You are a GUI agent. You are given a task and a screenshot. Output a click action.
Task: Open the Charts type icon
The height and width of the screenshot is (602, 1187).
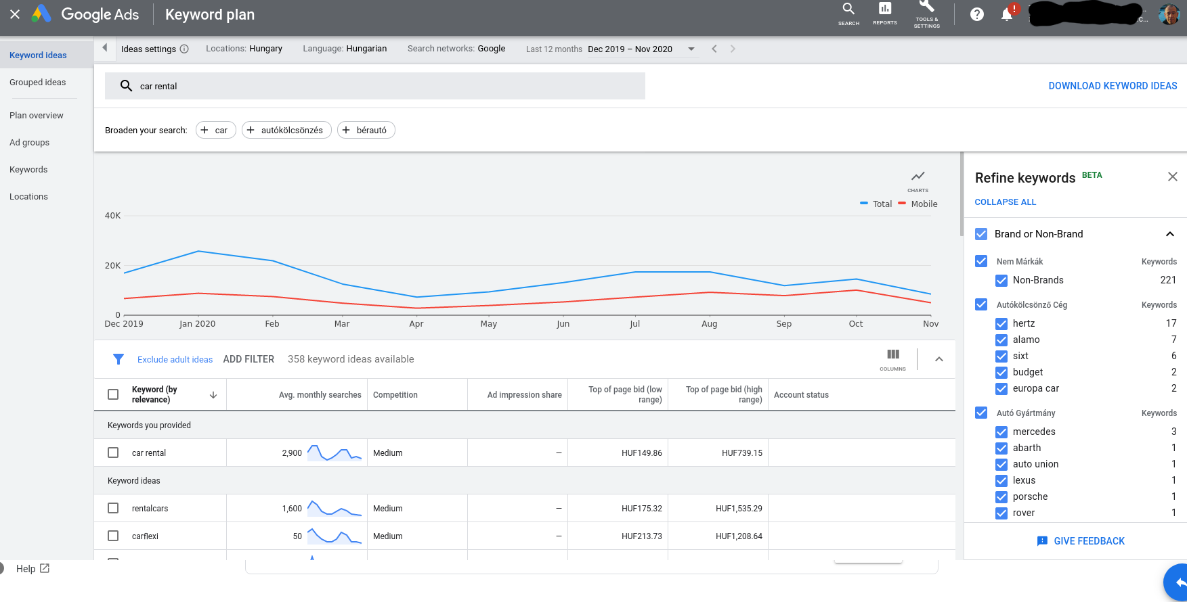pyautogui.click(x=918, y=181)
